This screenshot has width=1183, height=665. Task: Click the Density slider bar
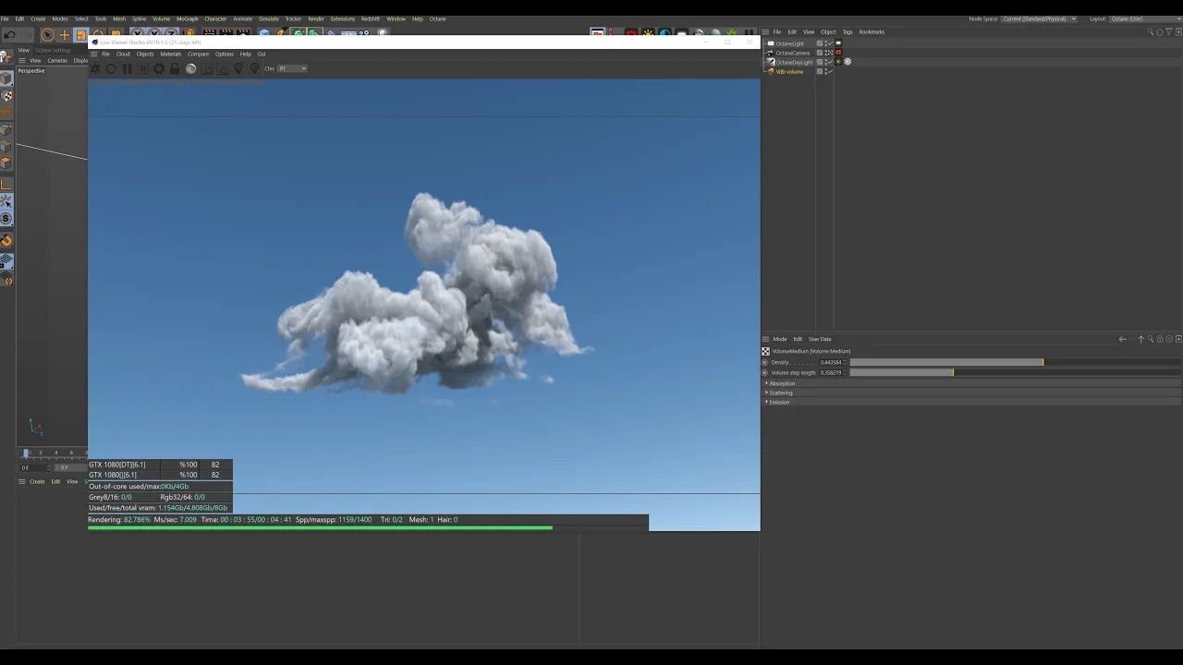[x=946, y=362]
